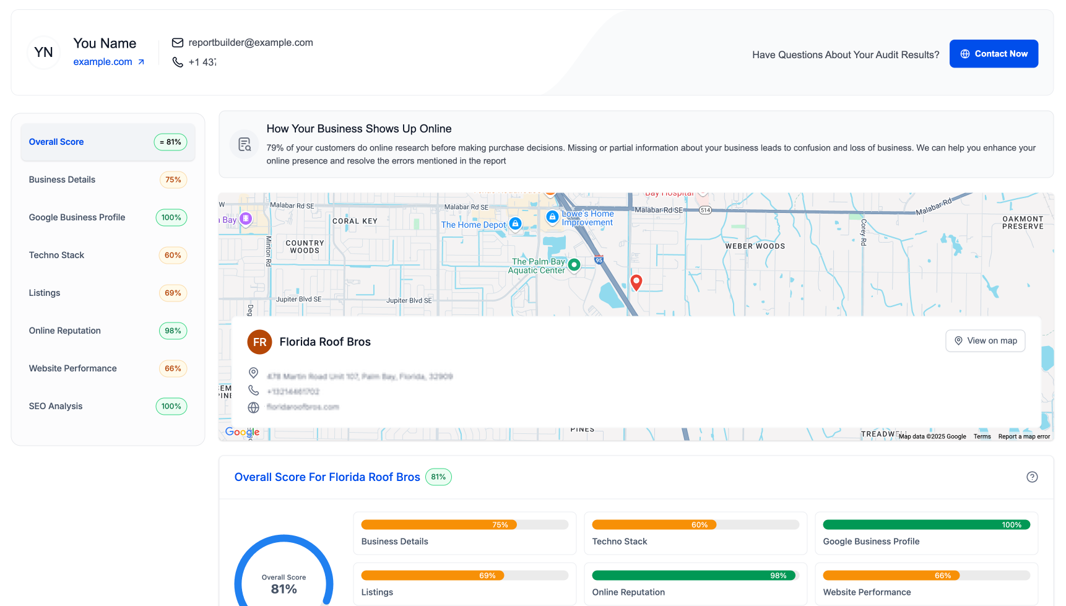Click the Google logo on the map
Screen dimensions: 1066x606
coord(242,432)
